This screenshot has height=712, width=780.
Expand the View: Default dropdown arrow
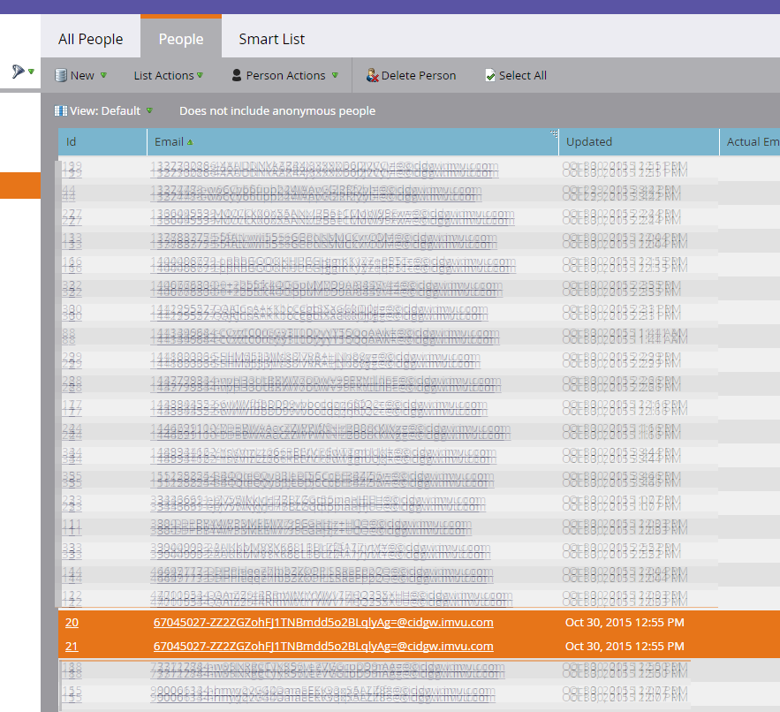[x=149, y=111]
